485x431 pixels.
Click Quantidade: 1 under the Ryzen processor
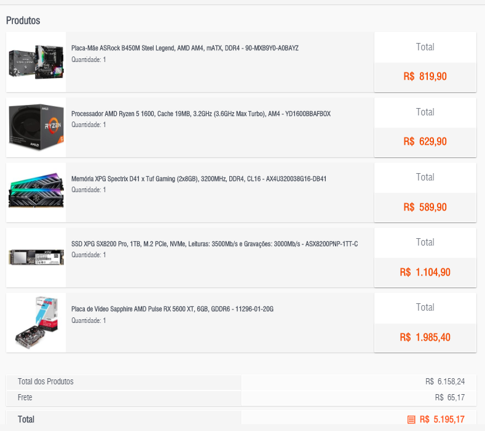(x=89, y=125)
